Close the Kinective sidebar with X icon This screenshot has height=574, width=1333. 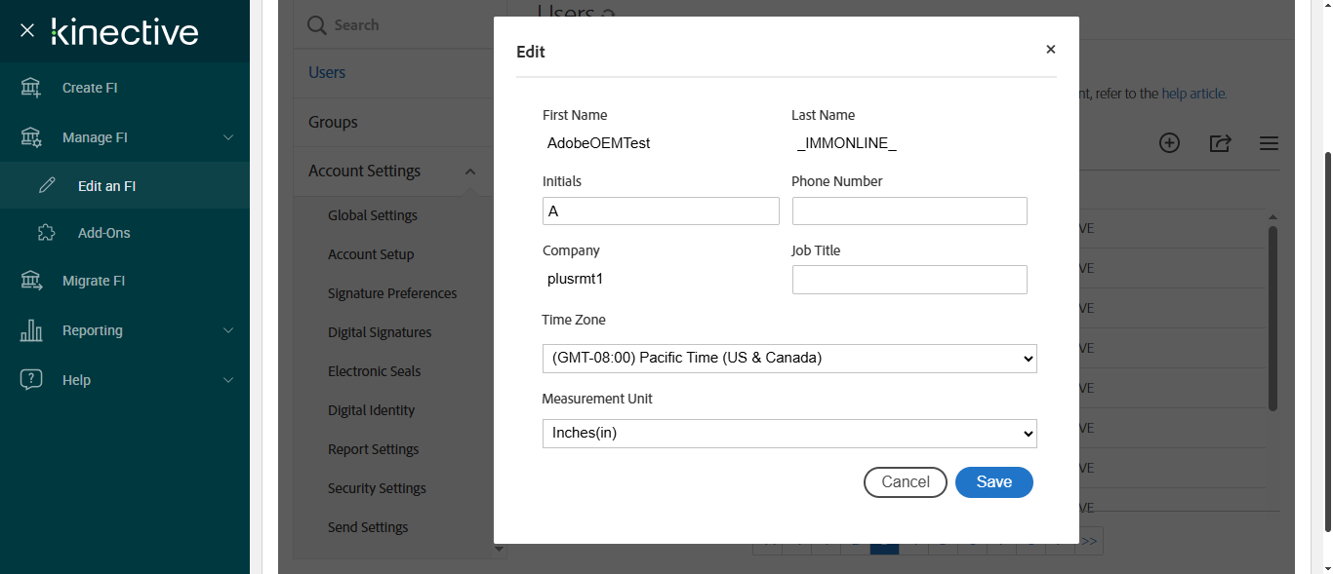point(27,31)
